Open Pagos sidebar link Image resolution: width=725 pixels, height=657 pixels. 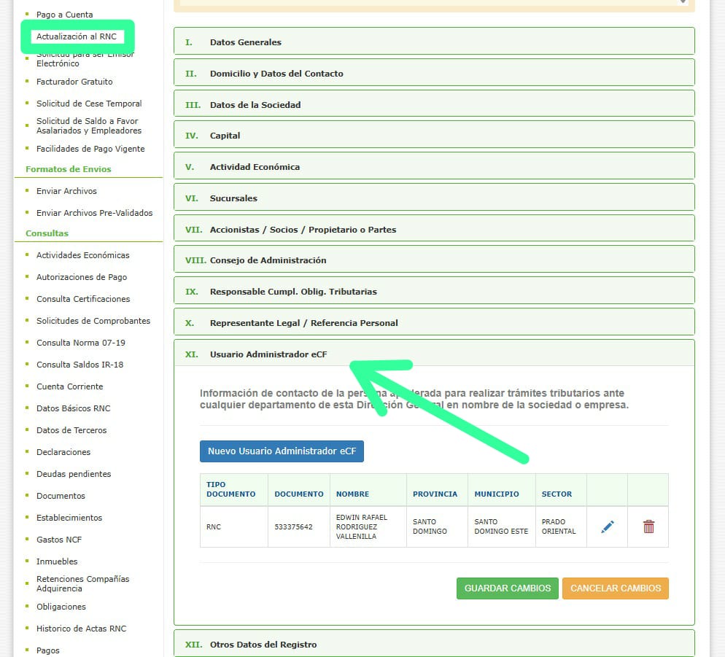coord(47,650)
